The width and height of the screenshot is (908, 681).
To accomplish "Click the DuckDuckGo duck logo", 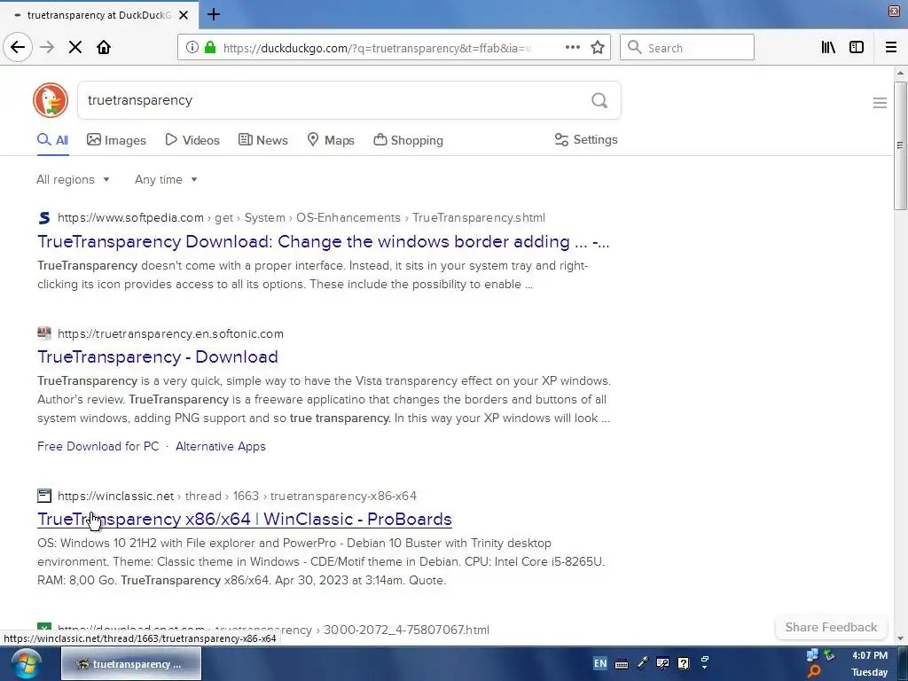I will click(51, 100).
